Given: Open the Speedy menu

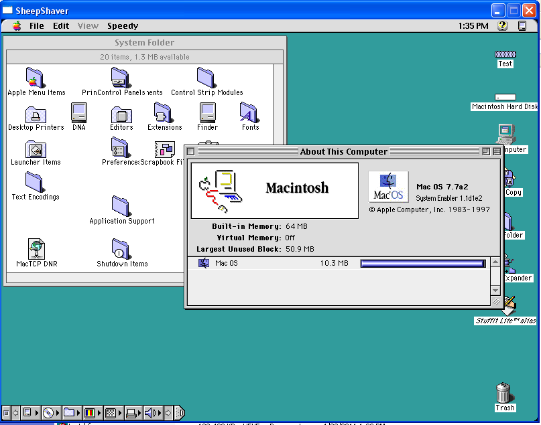Looking at the screenshot, I should click(x=122, y=25).
